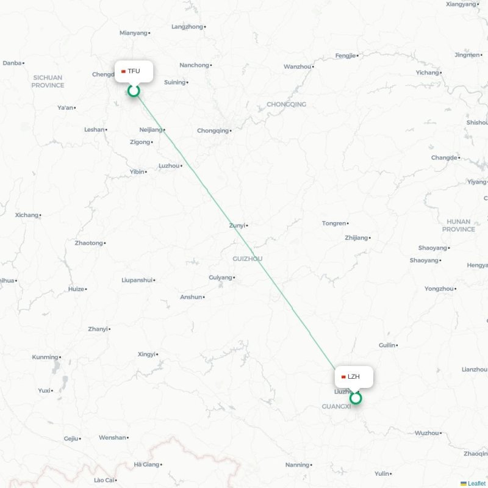Click the Nanning city label
This screenshot has height=488, width=488.
coord(297,465)
